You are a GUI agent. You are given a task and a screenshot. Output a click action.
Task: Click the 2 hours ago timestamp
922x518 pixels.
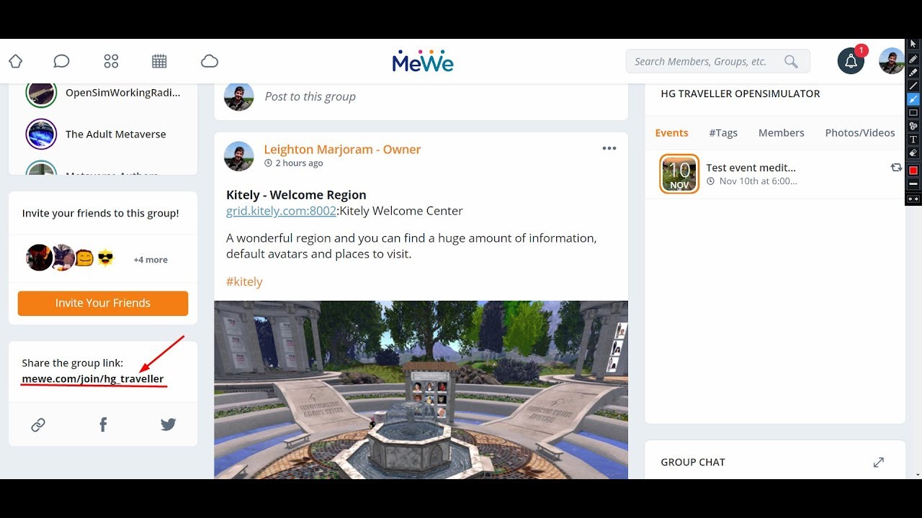coord(299,163)
